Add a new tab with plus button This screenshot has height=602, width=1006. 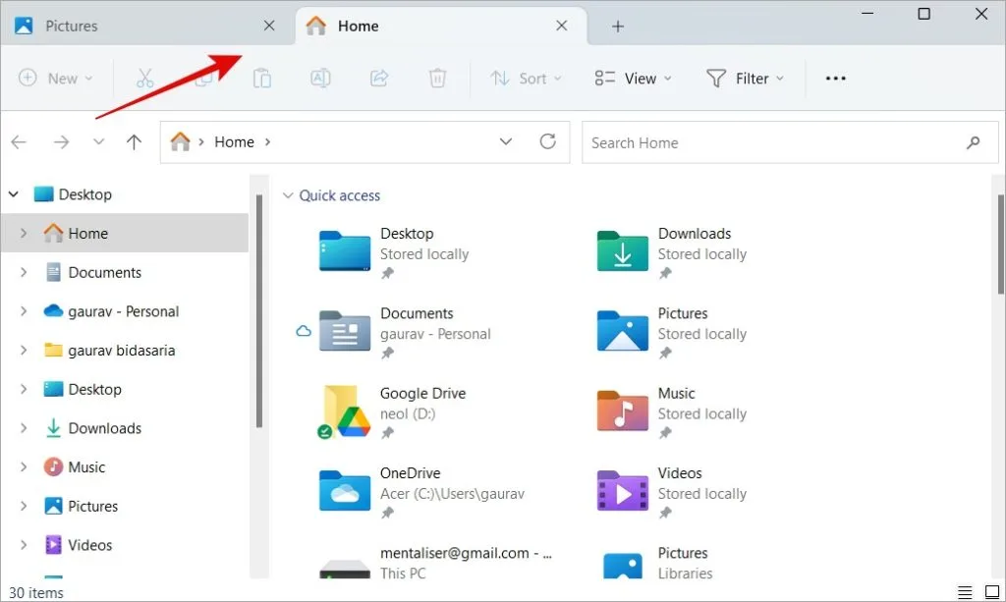click(618, 27)
